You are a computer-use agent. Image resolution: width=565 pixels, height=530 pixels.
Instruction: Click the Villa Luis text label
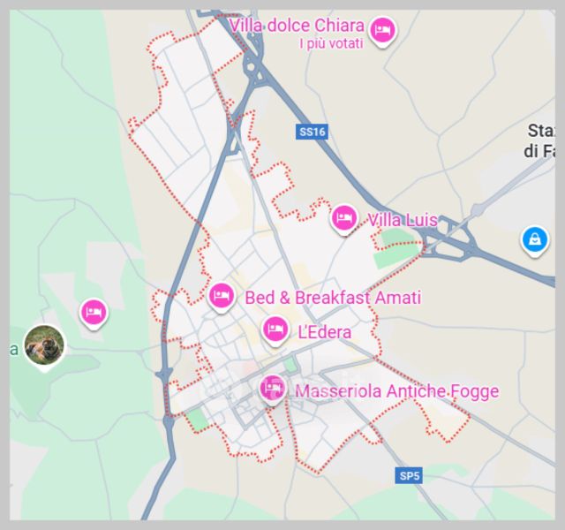pos(403,220)
